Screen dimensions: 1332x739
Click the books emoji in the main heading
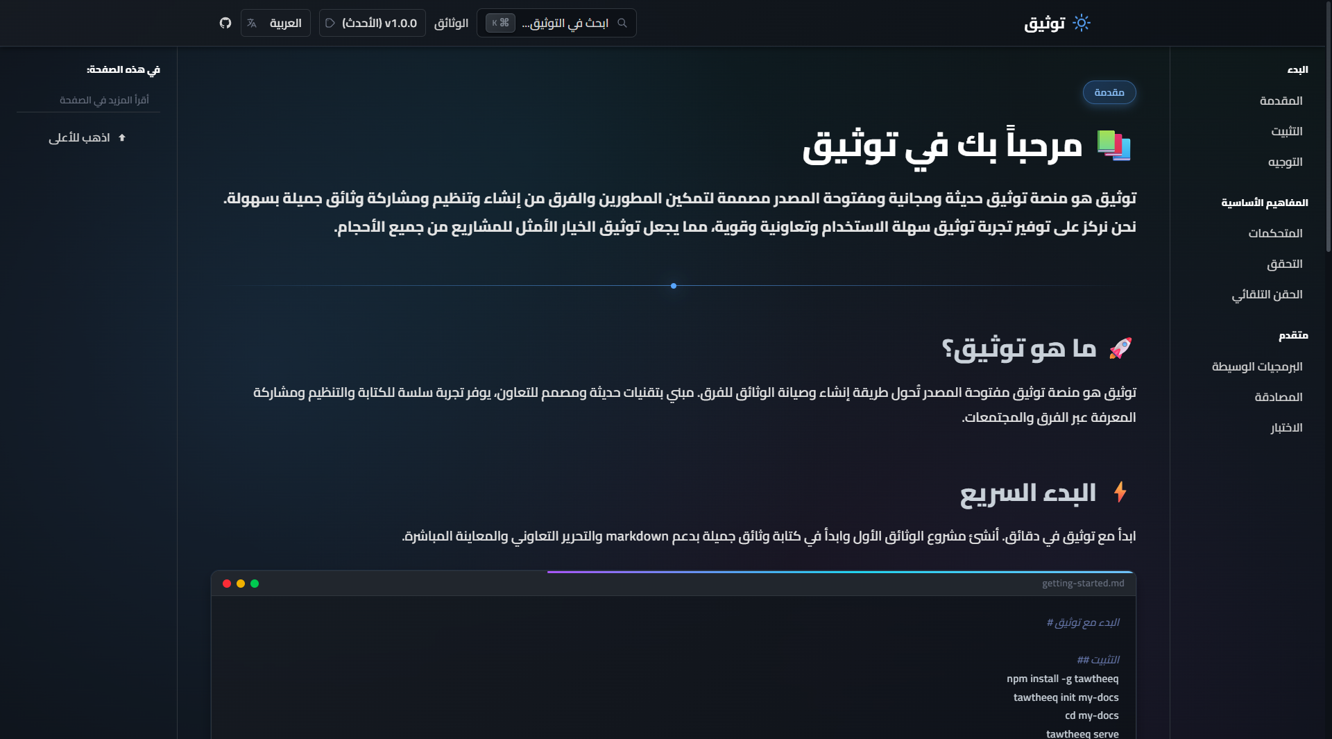click(x=1113, y=145)
